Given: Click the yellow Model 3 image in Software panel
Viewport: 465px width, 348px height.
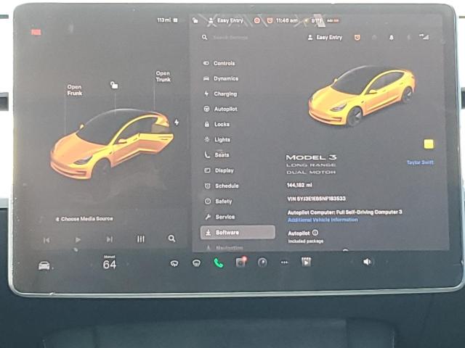Looking at the screenshot, I should point(362,96).
